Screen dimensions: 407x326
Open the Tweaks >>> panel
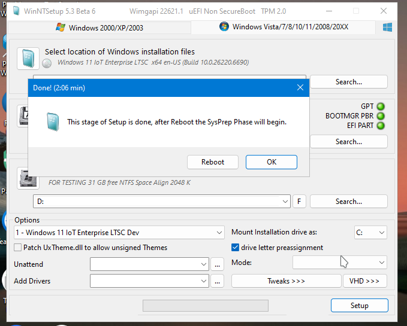pyautogui.click(x=287, y=281)
